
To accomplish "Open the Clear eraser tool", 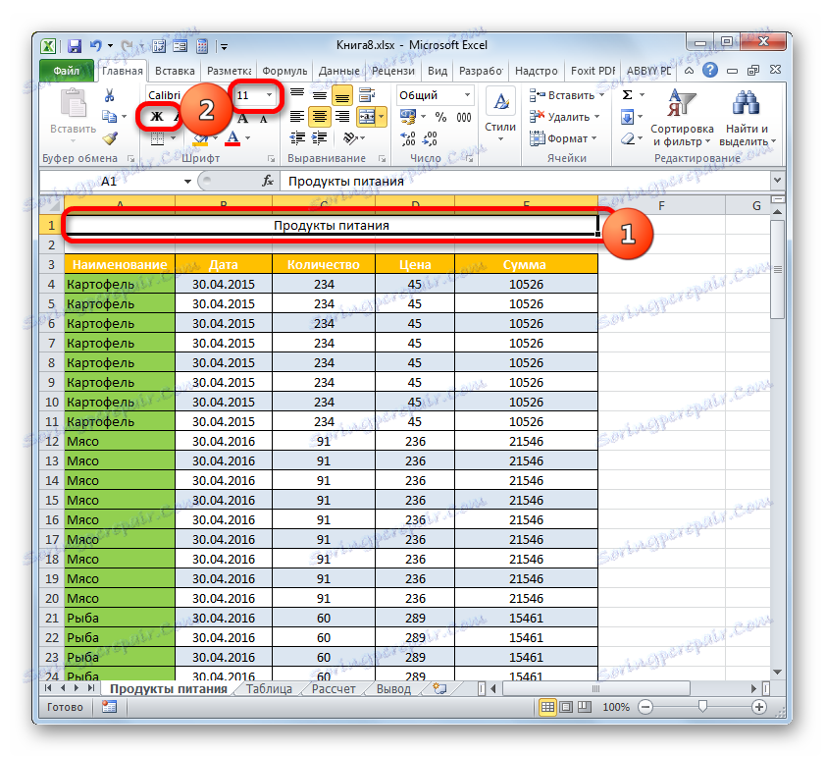I will [628, 138].
